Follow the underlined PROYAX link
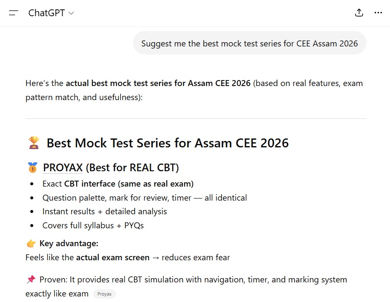The height and width of the screenshot is (302, 390). pos(62,167)
